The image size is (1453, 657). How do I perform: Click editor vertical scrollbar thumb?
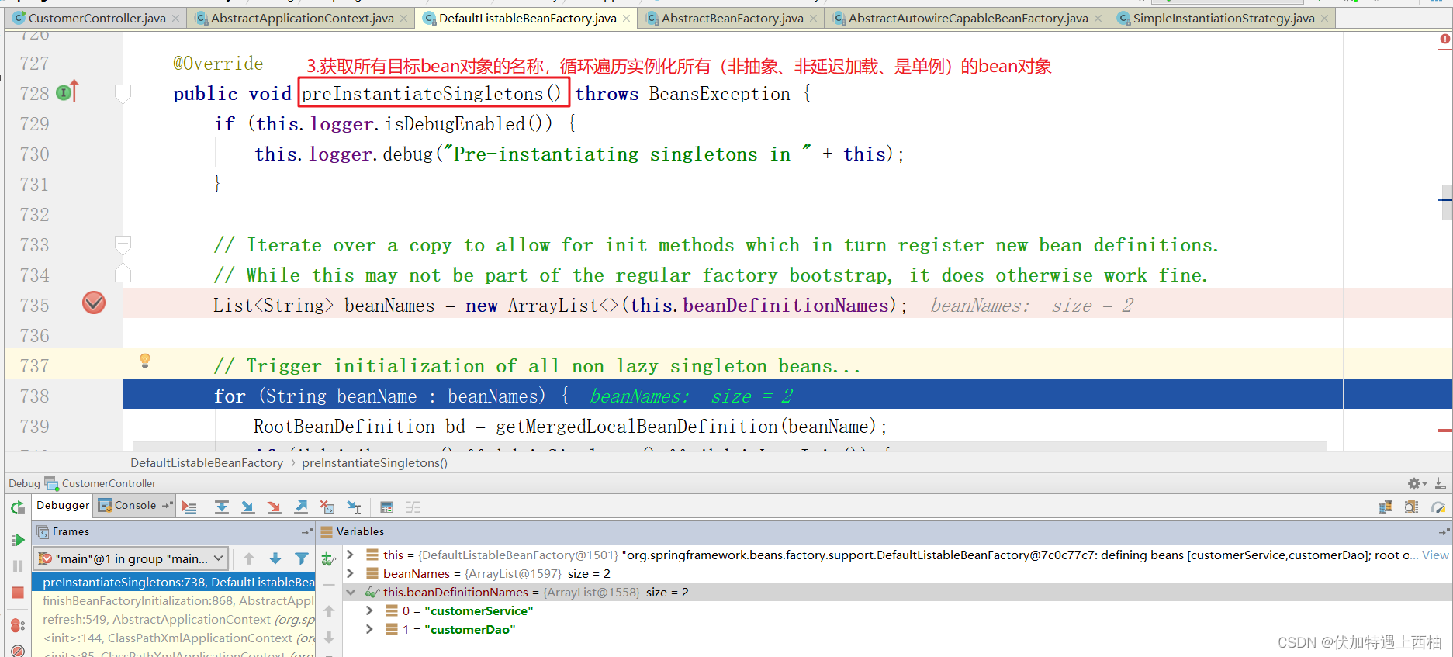[x=1447, y=203]
